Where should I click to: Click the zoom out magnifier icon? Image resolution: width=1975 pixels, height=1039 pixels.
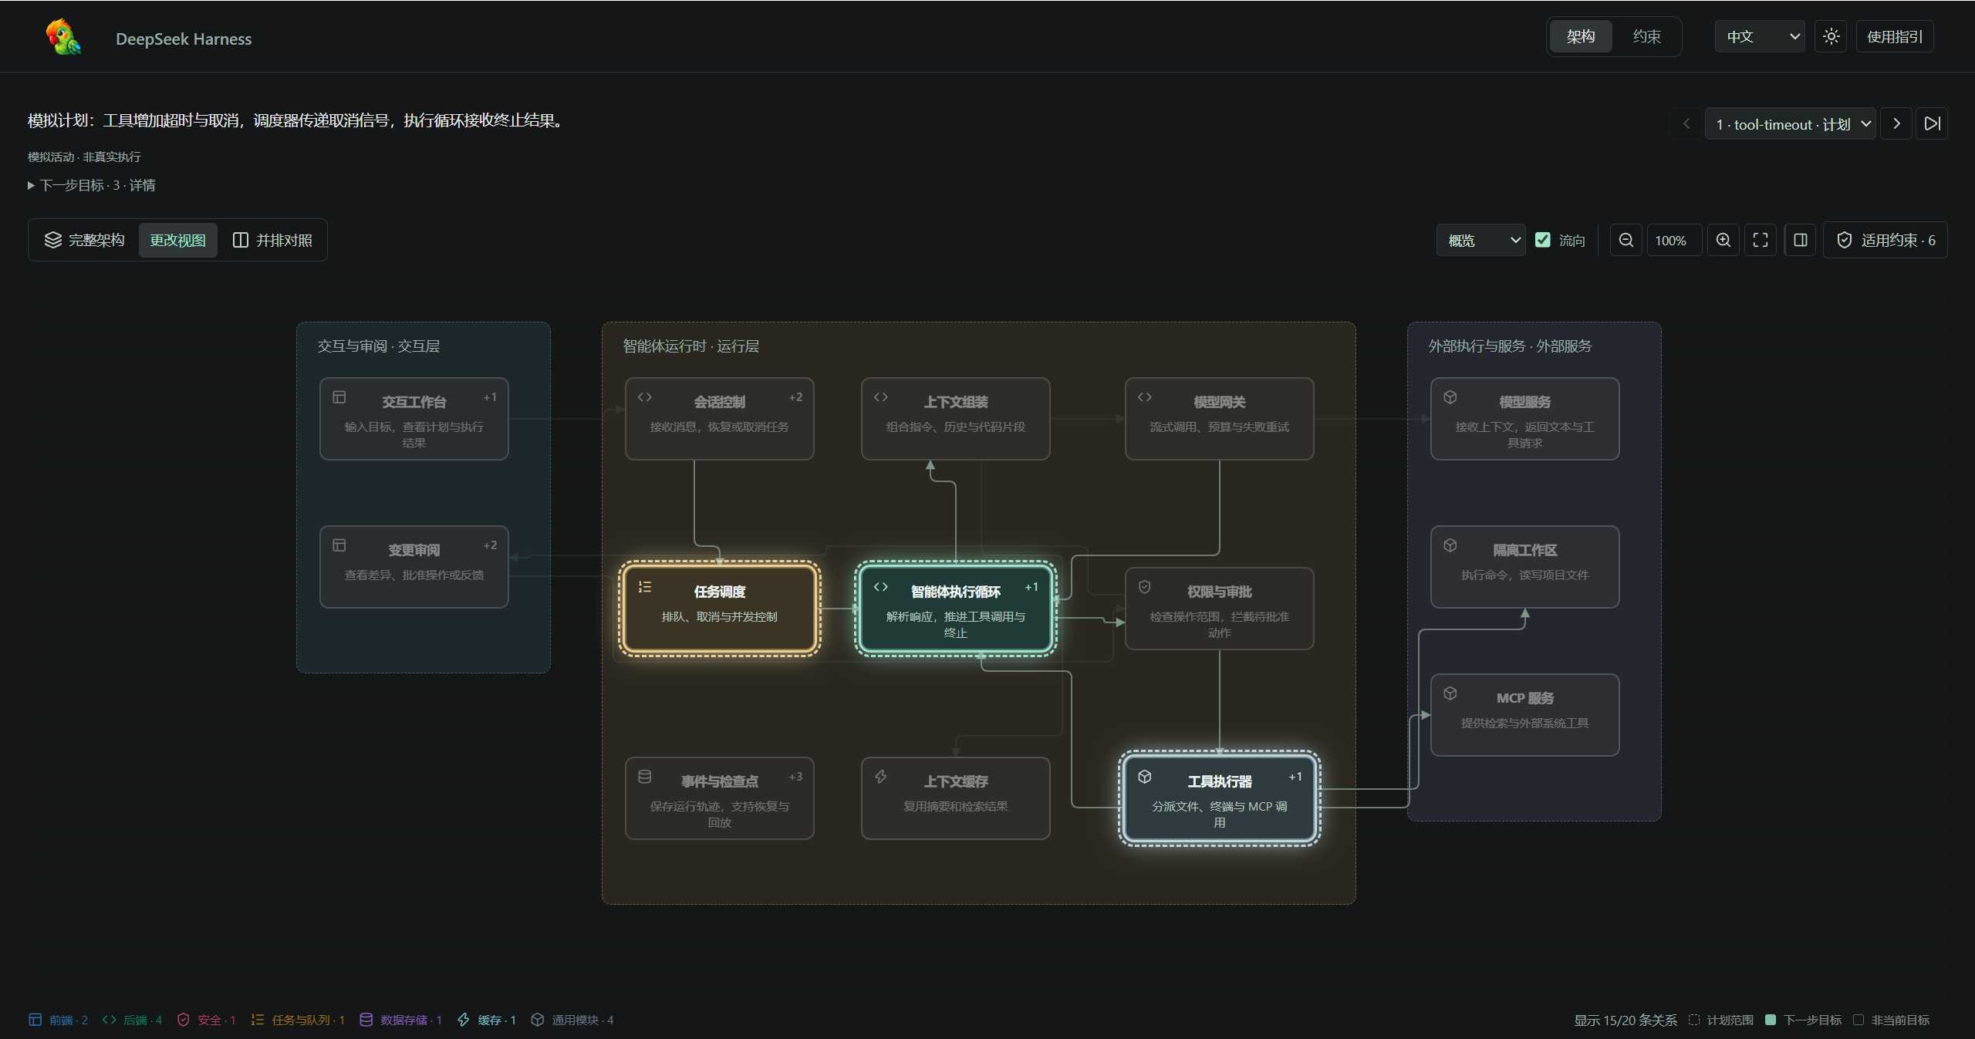tap(1626, 241)
